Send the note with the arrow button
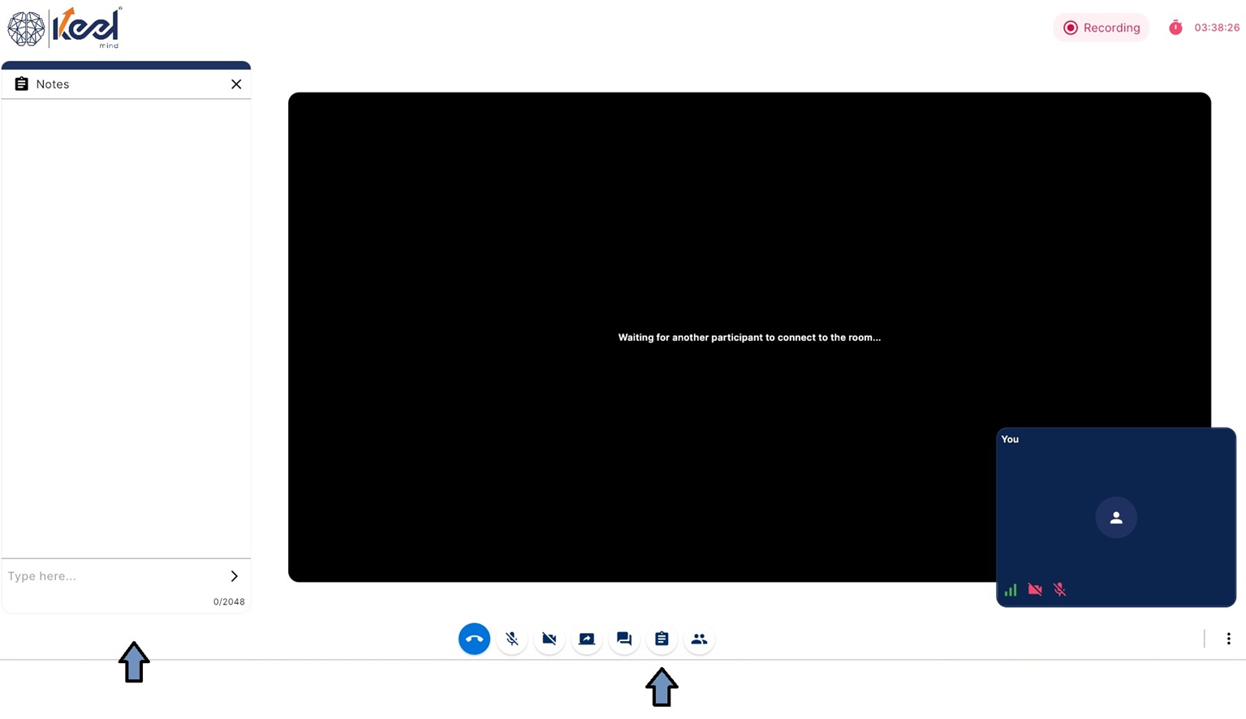The image size is (1246, 719). point(235,576)
